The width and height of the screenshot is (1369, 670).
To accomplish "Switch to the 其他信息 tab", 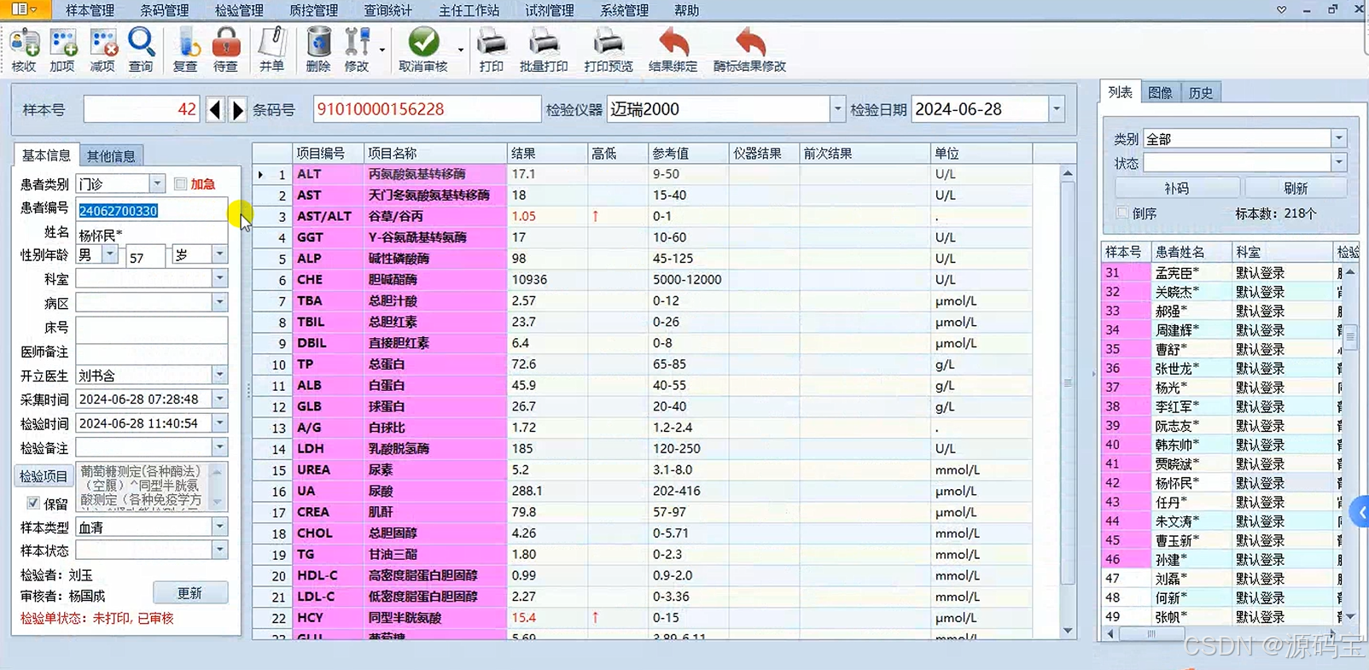I will (111, 155).
